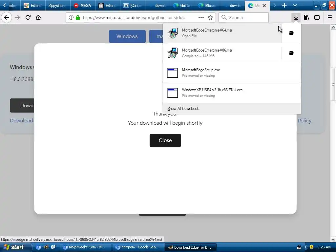Screen dimensions: 336x252
Task: Switch to the Micros tab
Action: pyautogui.click(x=207, y=5)
